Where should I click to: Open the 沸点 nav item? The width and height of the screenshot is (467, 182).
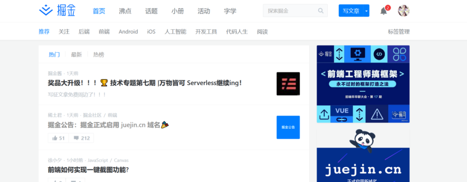pos(125,11)
